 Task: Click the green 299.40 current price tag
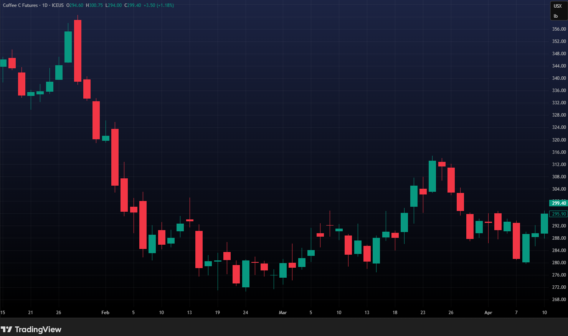tap(558, 203)
